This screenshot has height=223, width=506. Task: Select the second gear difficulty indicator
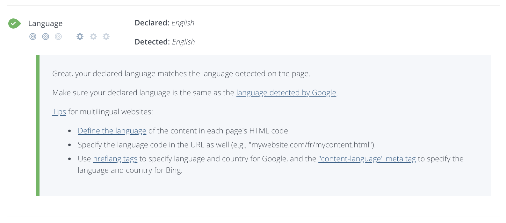[x=93, y=37]
